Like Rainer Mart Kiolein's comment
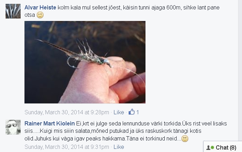 click(x=119, y=147)
